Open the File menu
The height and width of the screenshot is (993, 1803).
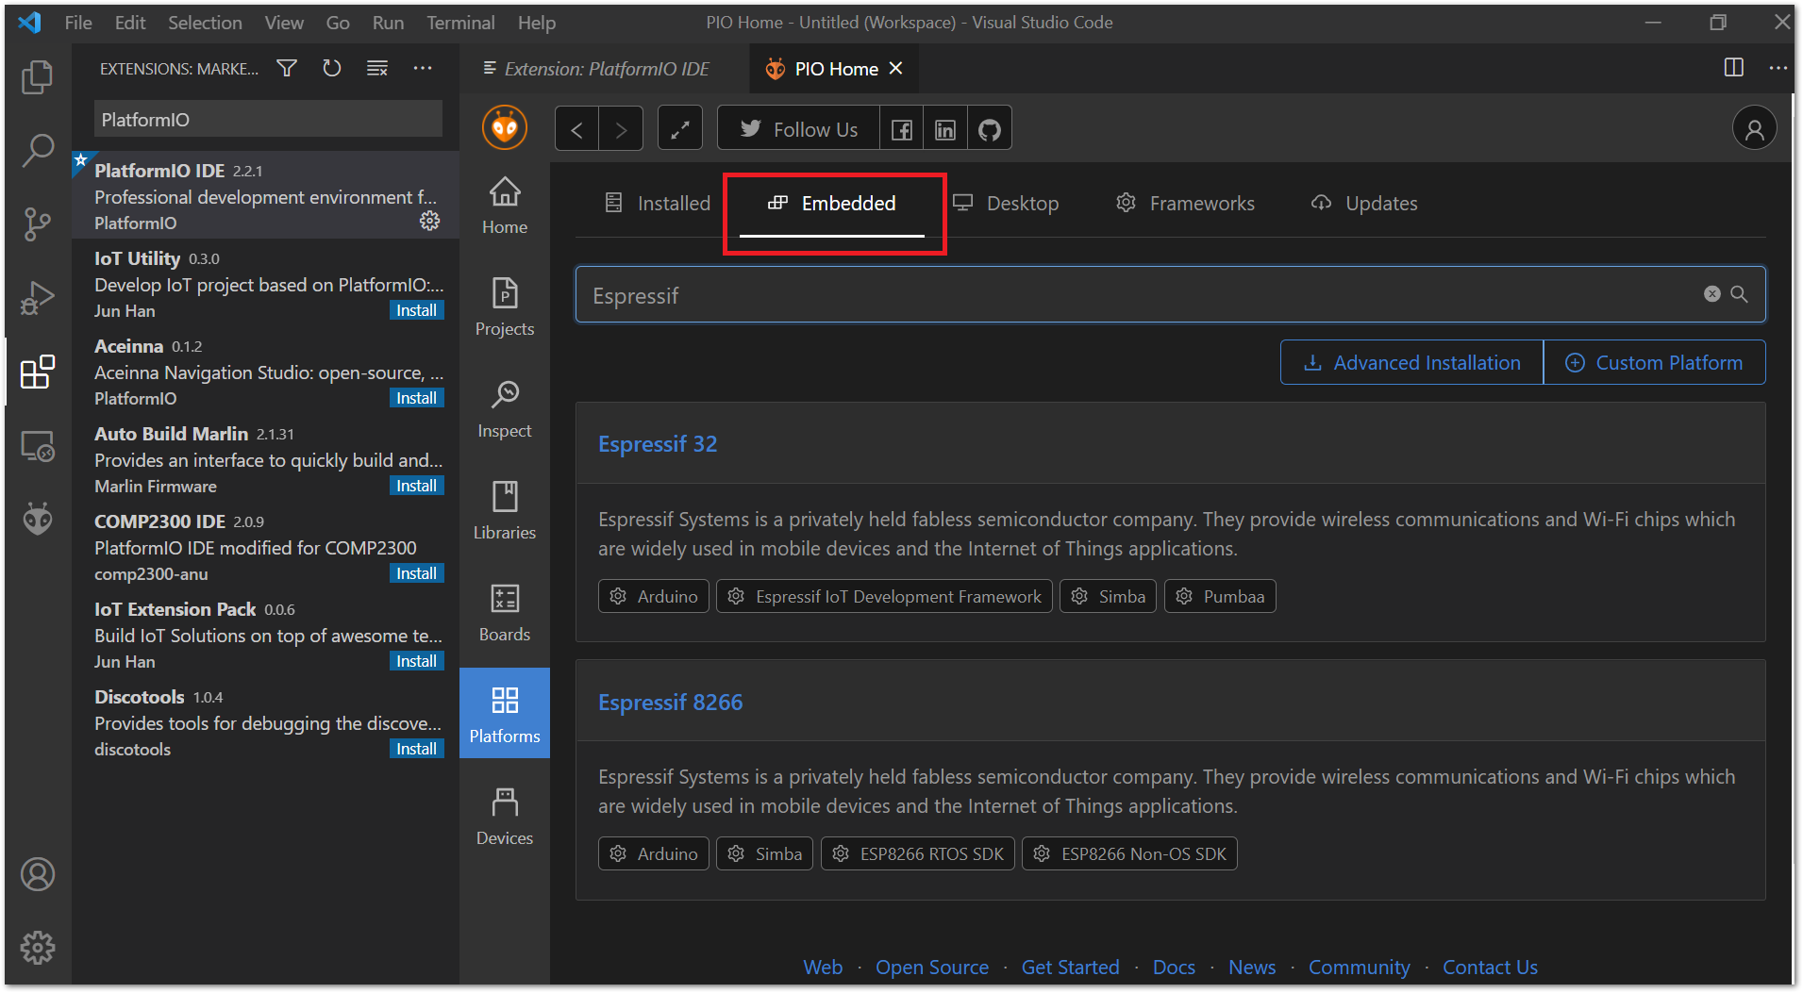[x=78, y=23]
